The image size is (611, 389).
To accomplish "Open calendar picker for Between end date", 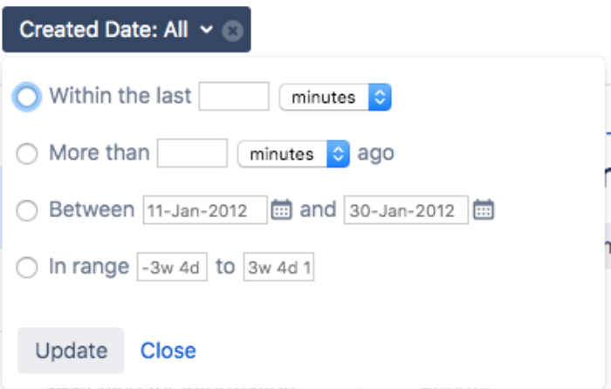I will [x=484, y=210].
